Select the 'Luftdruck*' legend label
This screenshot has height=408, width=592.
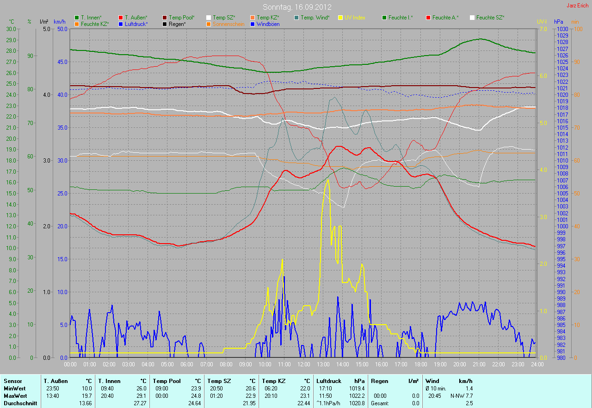click(136, 24)
